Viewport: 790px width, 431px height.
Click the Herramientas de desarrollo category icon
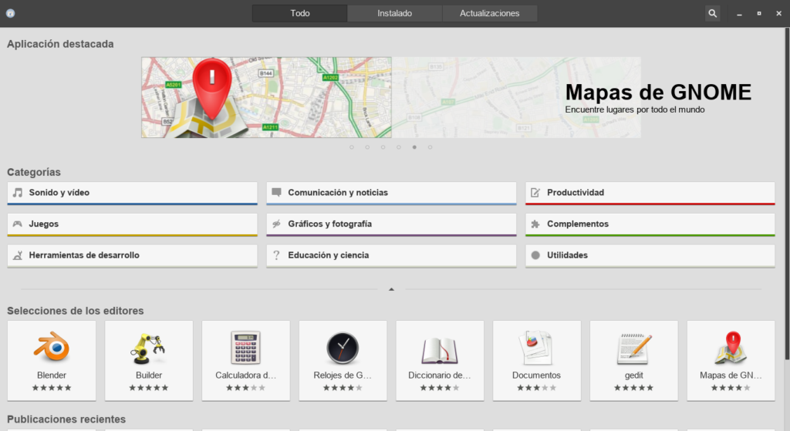[x=18, y=255]
